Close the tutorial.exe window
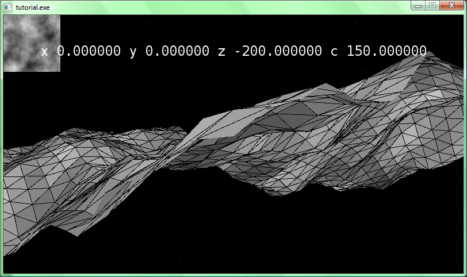Viewport: 467px width, 277px height. [451, 5]
